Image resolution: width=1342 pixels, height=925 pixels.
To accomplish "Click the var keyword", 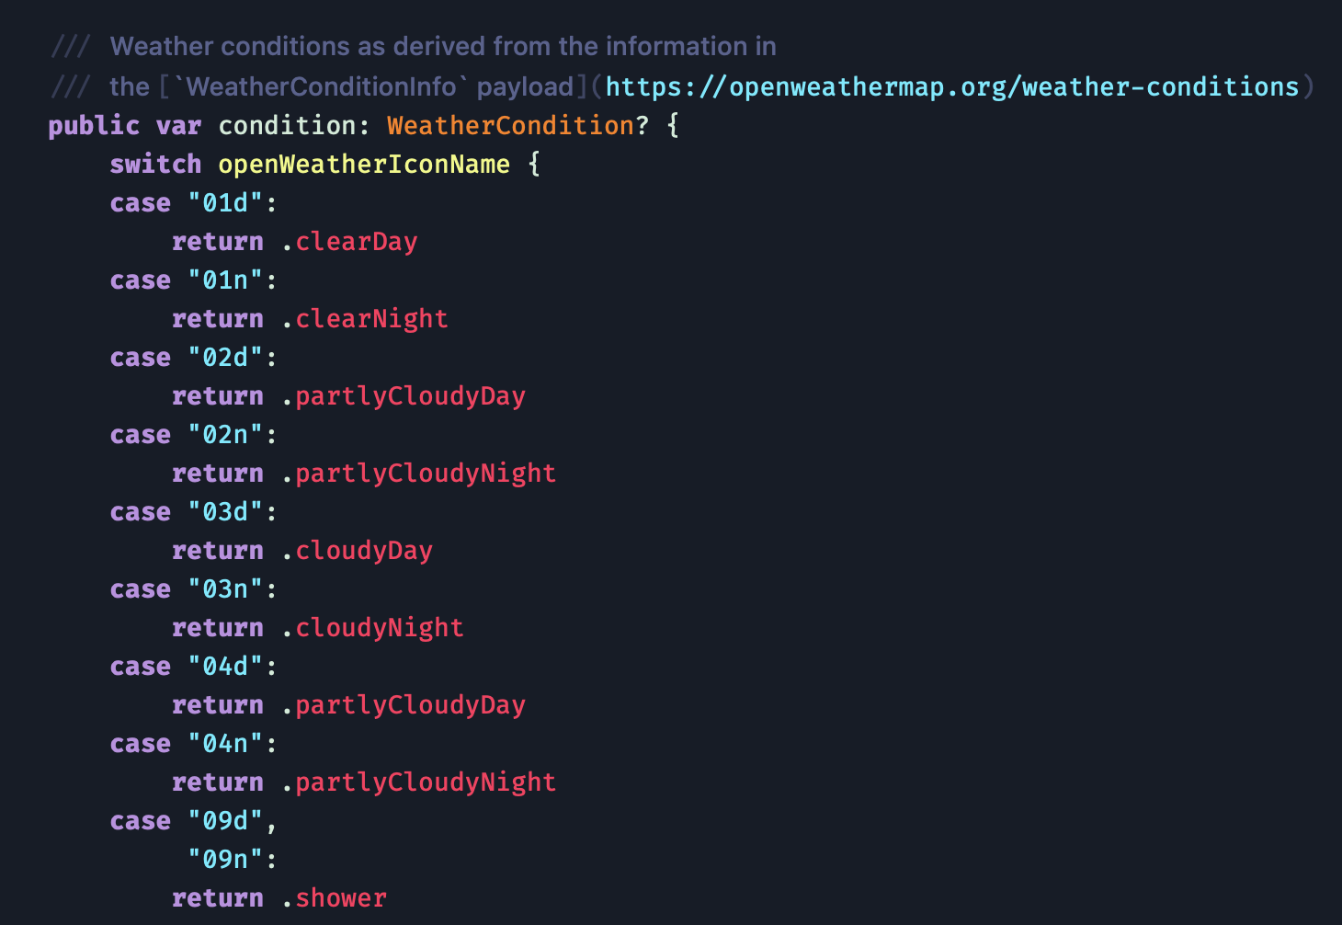I will [x=178, y=126].
